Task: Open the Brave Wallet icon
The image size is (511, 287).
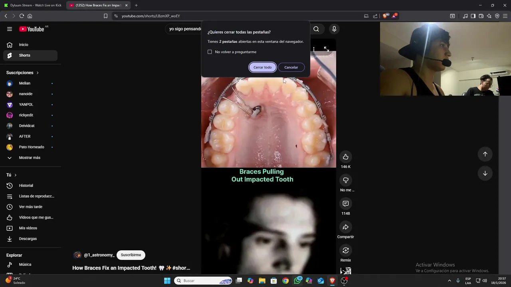Action: [481, 16]
